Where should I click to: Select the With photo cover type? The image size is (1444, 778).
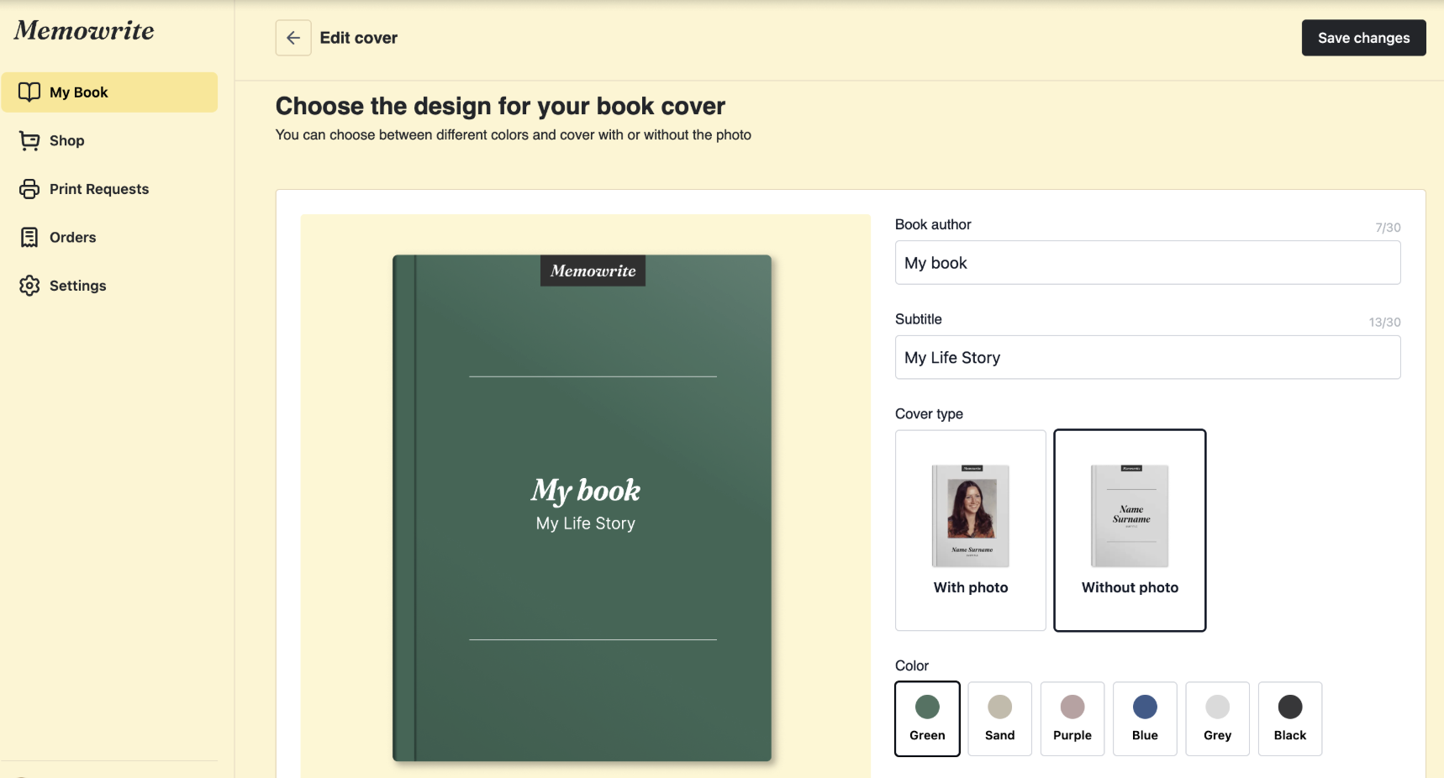pos(970,530)
